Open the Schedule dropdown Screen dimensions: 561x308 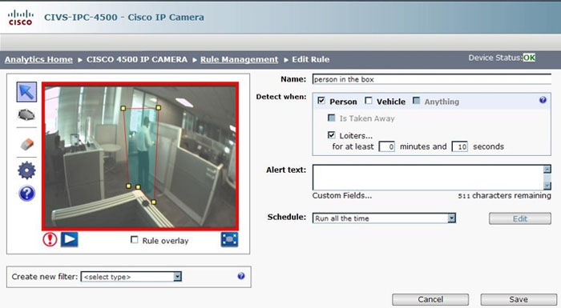point(384,218)
